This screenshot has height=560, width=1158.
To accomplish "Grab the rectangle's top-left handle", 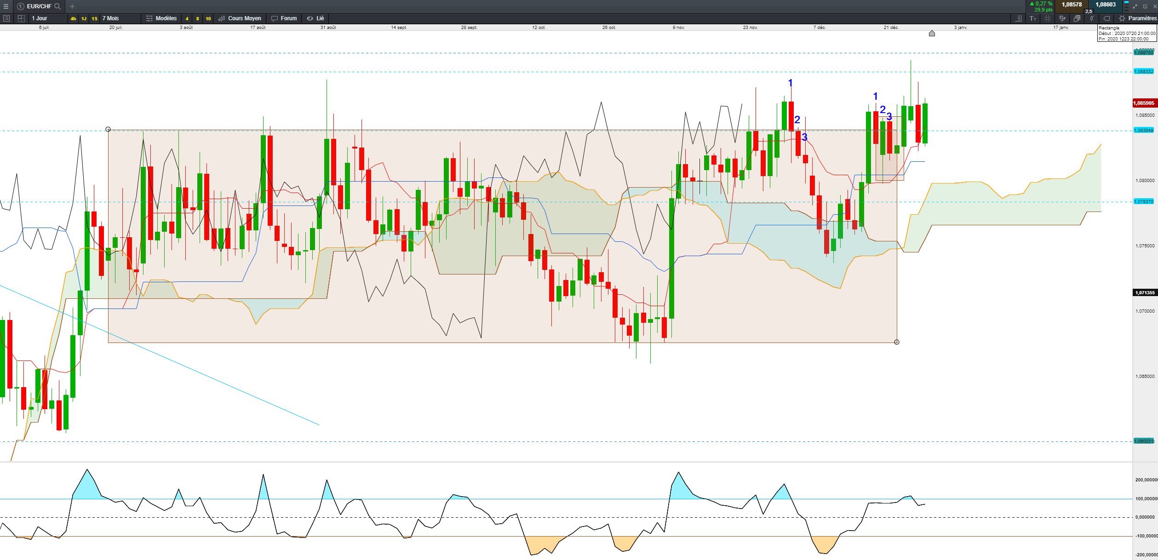I will click(108, 129).
